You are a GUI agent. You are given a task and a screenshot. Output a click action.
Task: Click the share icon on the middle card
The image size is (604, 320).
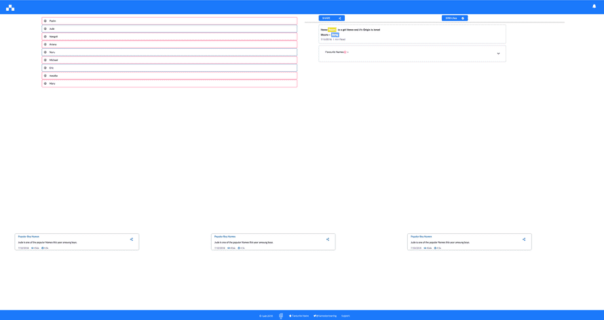(x=328, y=239)
